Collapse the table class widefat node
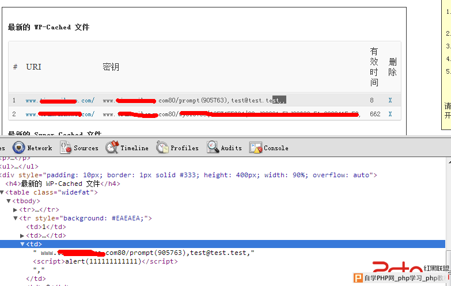Viewport: 451px width, 286px height. click(x=2, y=192)
